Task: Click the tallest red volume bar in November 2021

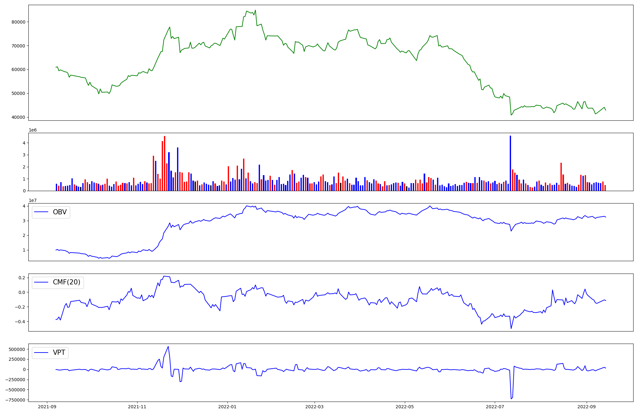Action: click(165, 163)
